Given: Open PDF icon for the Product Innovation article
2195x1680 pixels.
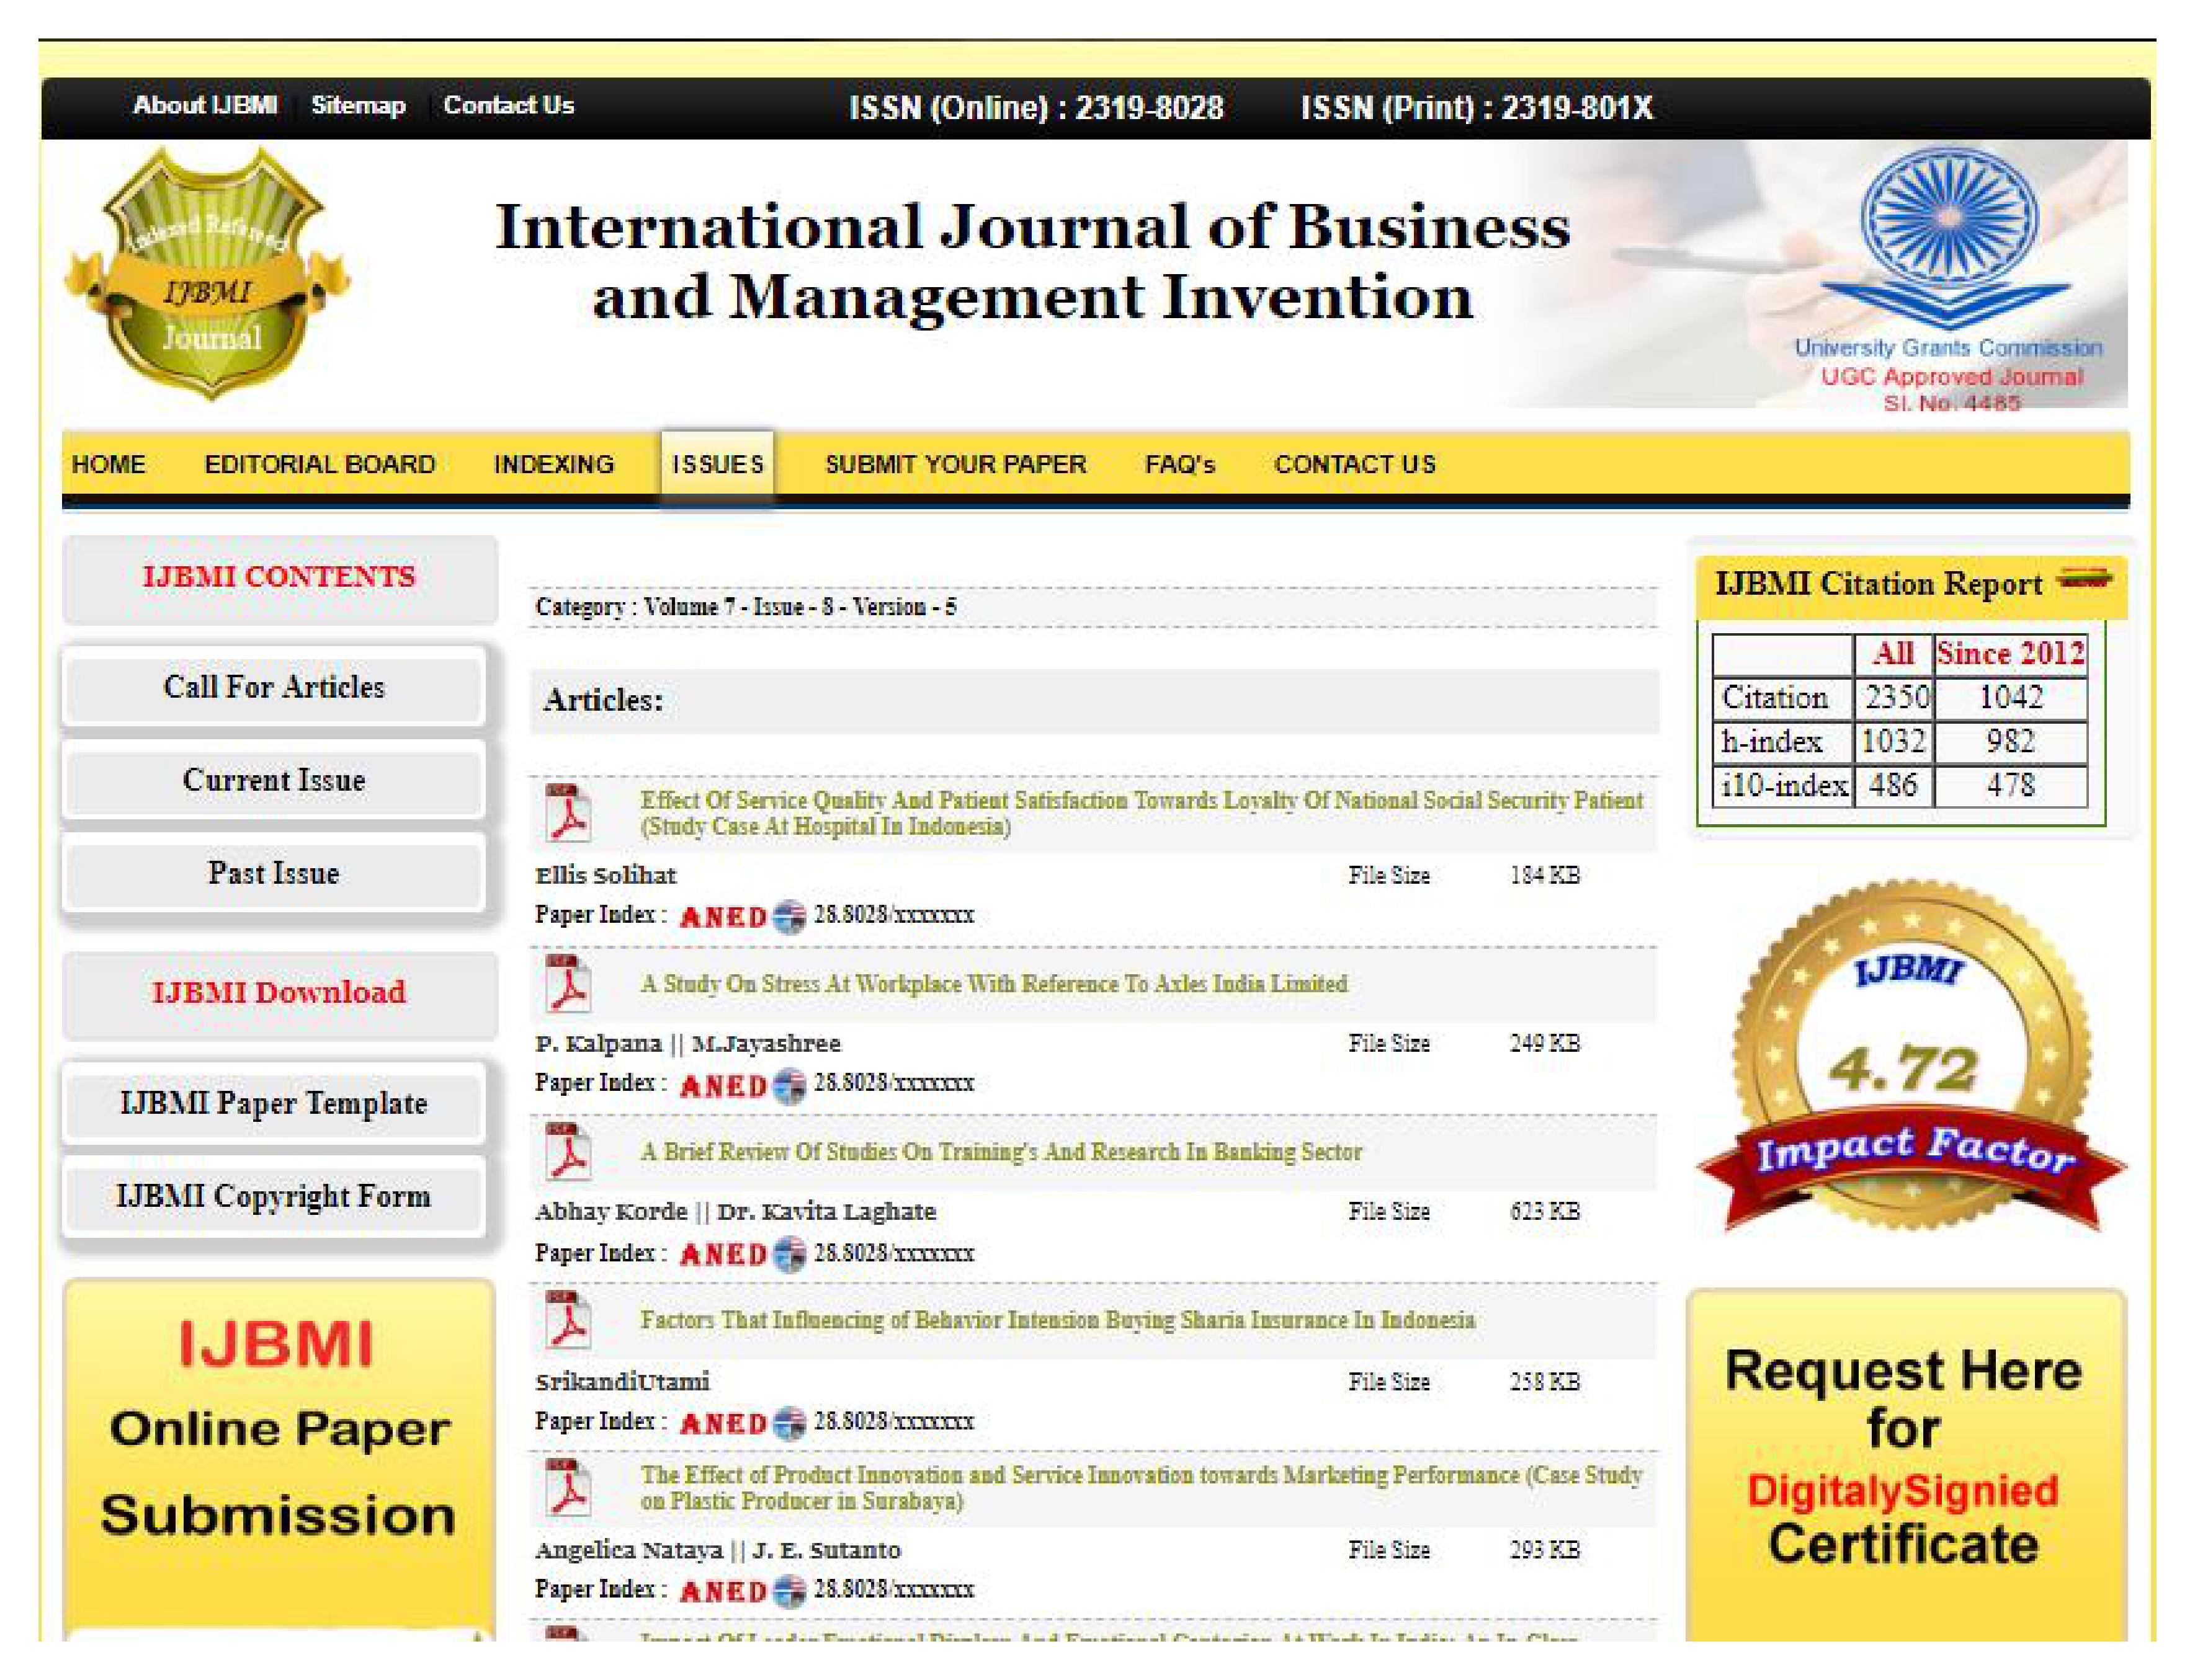Looking at the screenshot, I should click(567, 1487).
